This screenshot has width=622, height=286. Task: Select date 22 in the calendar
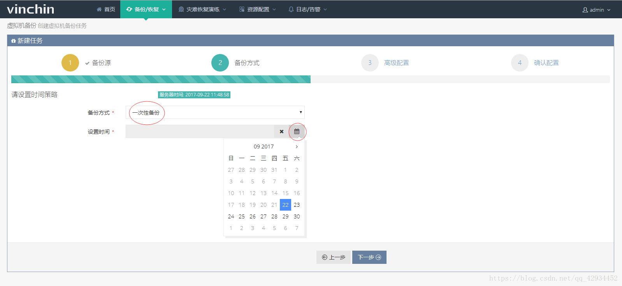coord(285,205)
